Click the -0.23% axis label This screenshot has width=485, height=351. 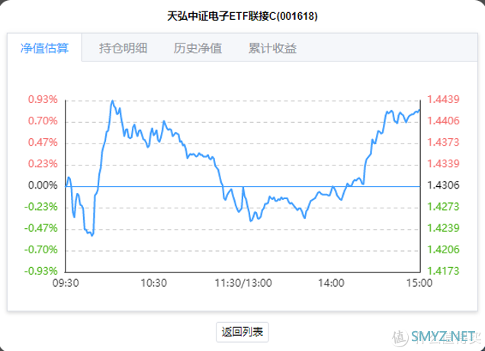point(41,207)
